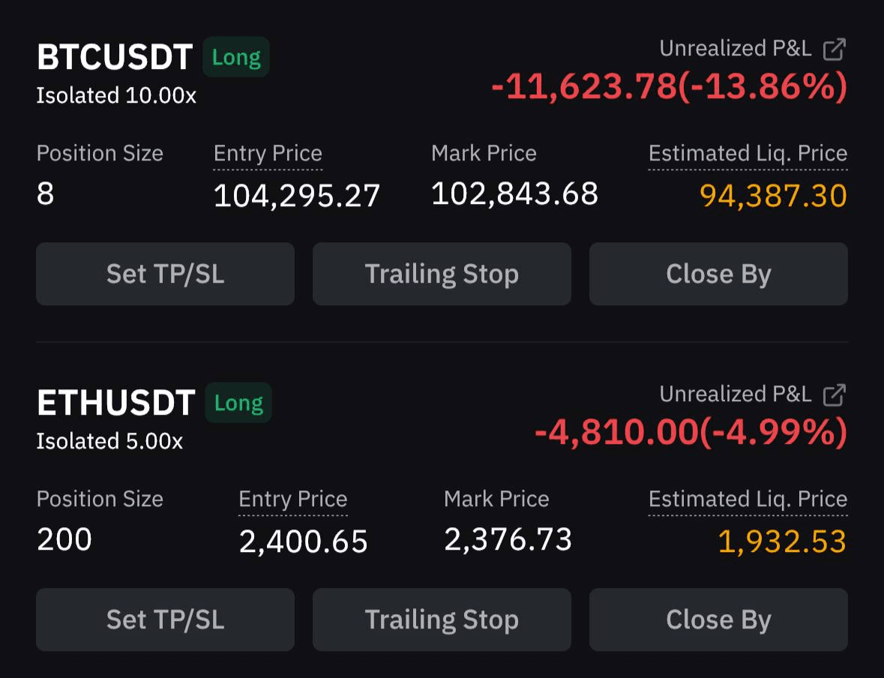Screen dimensions: 884x678
Task: Tap ETHUSDT Estimated Liq. Price label
Action: [748, 499]
